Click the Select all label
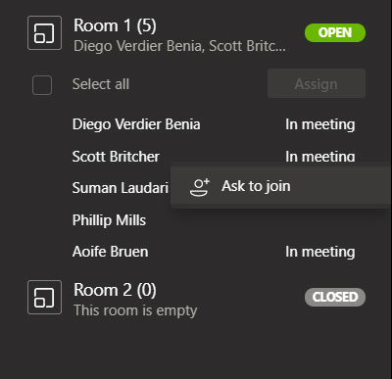The width and height of the screenshot is (392, 379). (x=101, y=84)
